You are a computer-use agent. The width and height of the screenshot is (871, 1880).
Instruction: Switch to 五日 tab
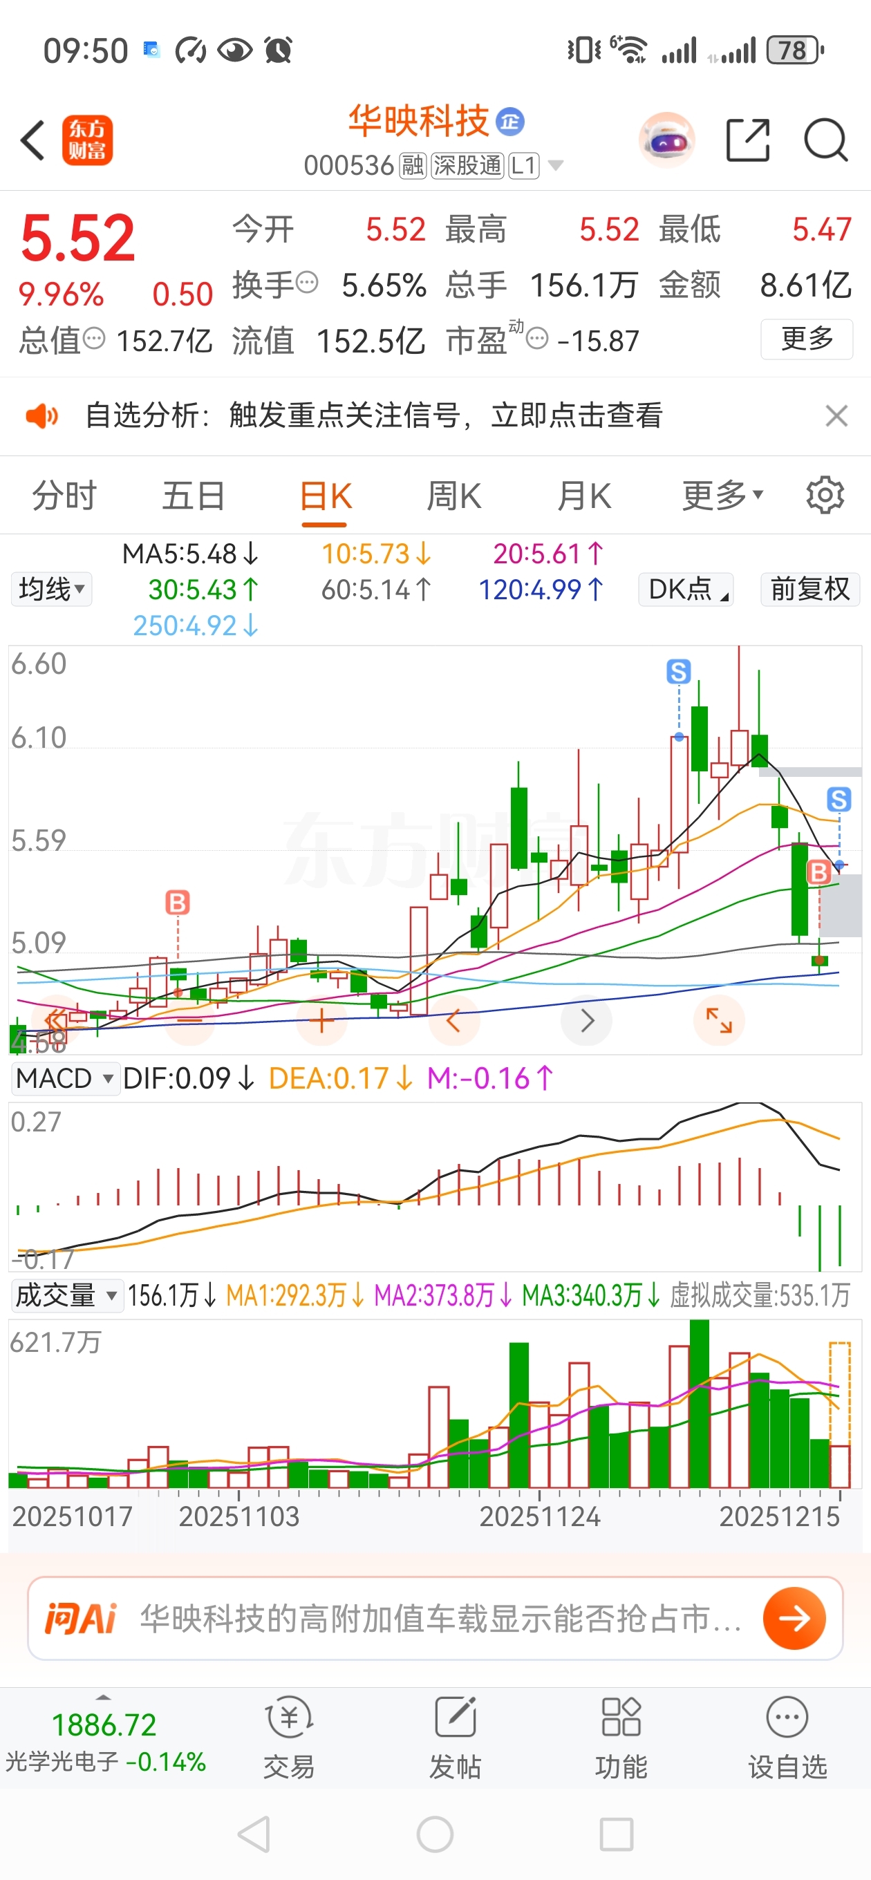click(x=194, y=496)
